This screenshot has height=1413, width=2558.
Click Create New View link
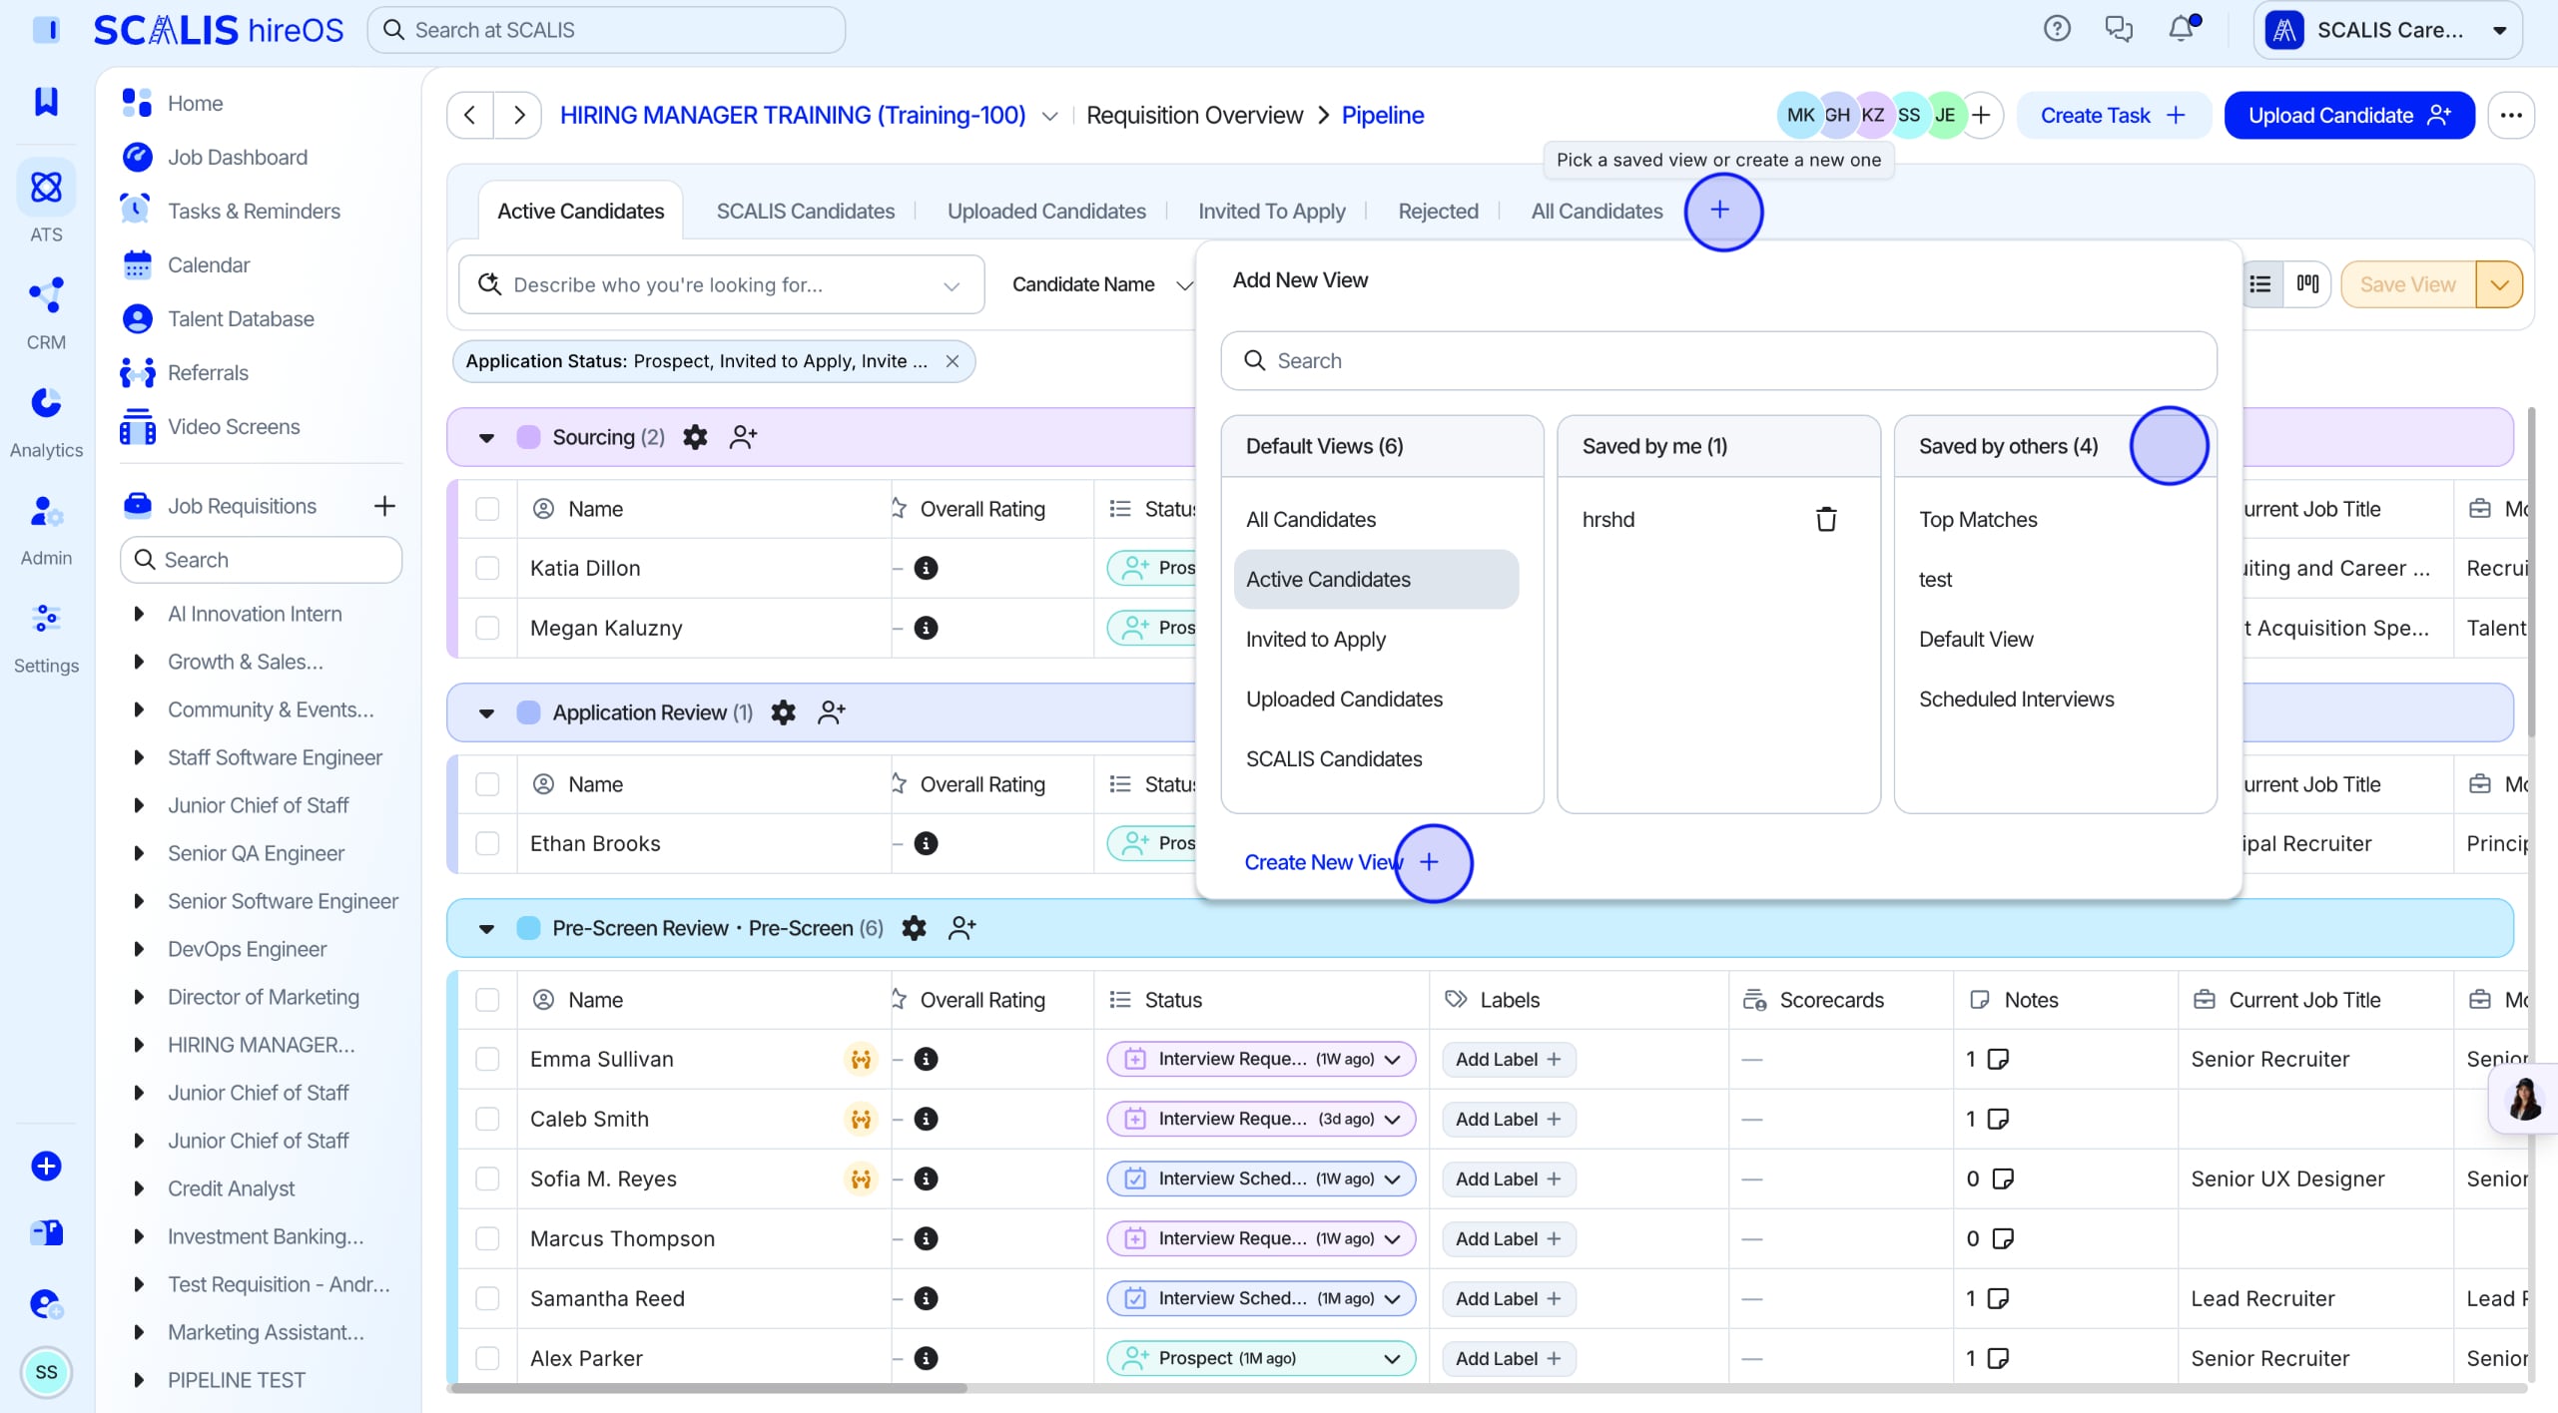(x=1340, y=862)
